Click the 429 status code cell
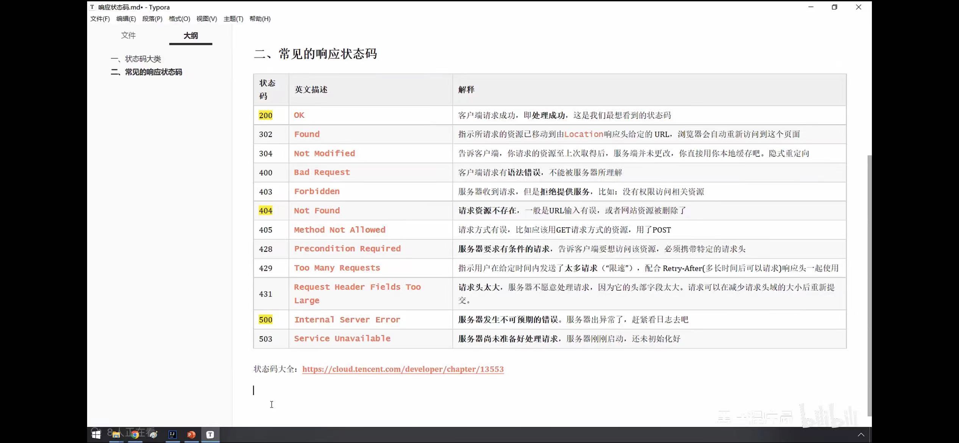 [271, 268]
